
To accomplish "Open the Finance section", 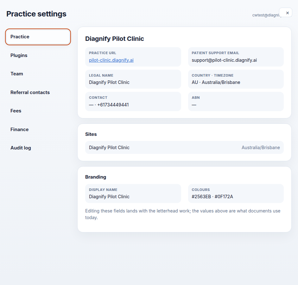I will [x=38, y=130].
